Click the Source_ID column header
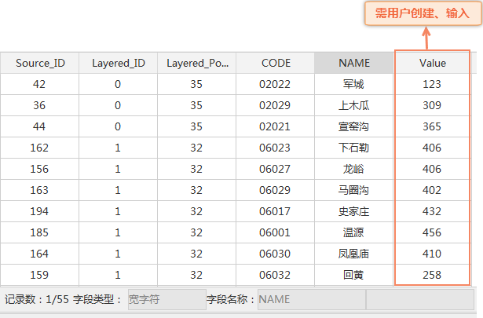This screenshot has height=318, width=483. [x=39, y=63]
